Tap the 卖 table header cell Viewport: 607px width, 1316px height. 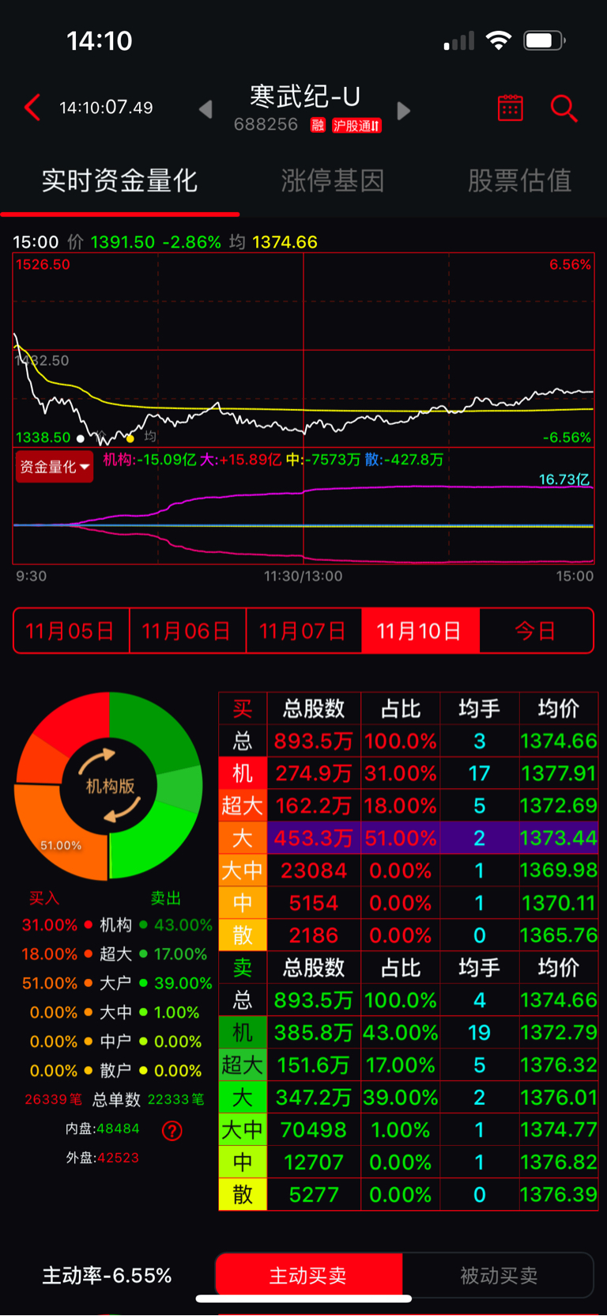(x=243, y=968)
